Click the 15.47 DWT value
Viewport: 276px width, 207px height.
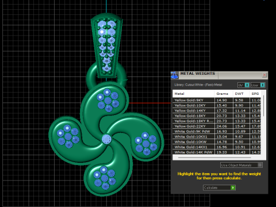(x=240, y=126)
